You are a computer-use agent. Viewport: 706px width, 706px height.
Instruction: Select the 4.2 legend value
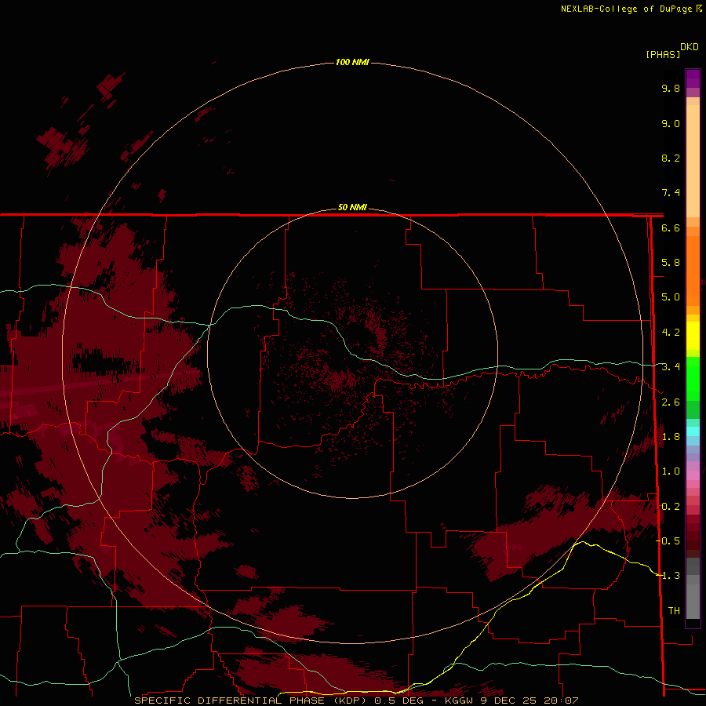[671, 333]
